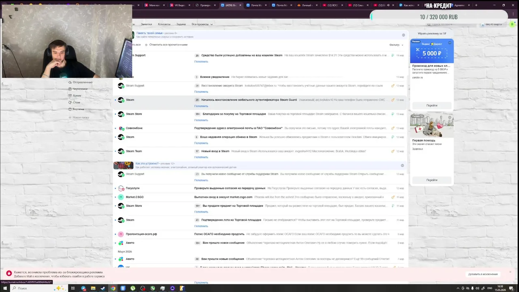Screen dimensions: 519x292
Task: Open a new browser tab
Action: (476, 5)
